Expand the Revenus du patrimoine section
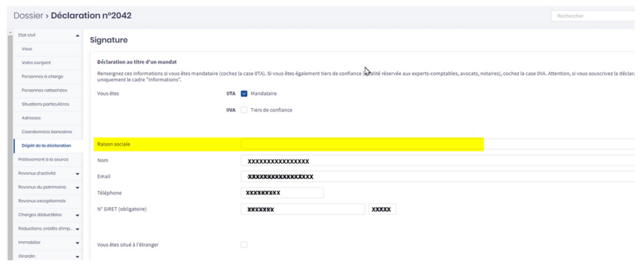The height and width of the screenshot is (272, 643). coord(77,187)
